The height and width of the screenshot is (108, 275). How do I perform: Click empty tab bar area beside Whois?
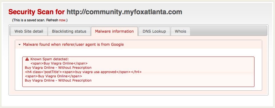[228, 32]
